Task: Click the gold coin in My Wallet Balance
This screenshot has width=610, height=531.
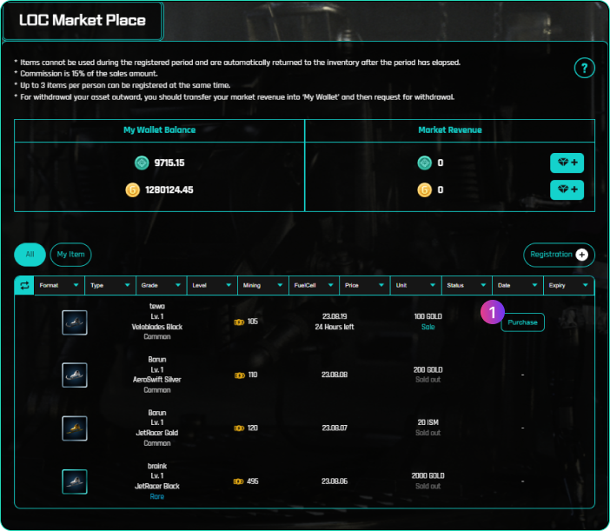Action: click(x=133, y=189)
